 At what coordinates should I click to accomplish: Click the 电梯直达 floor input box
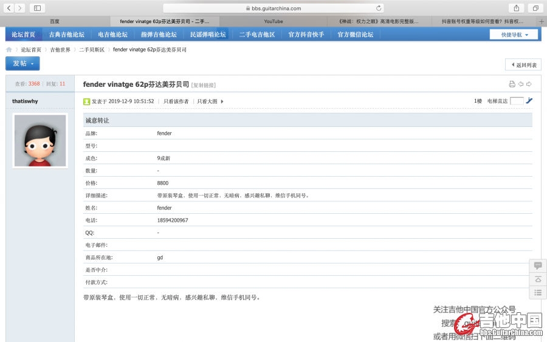517,101
